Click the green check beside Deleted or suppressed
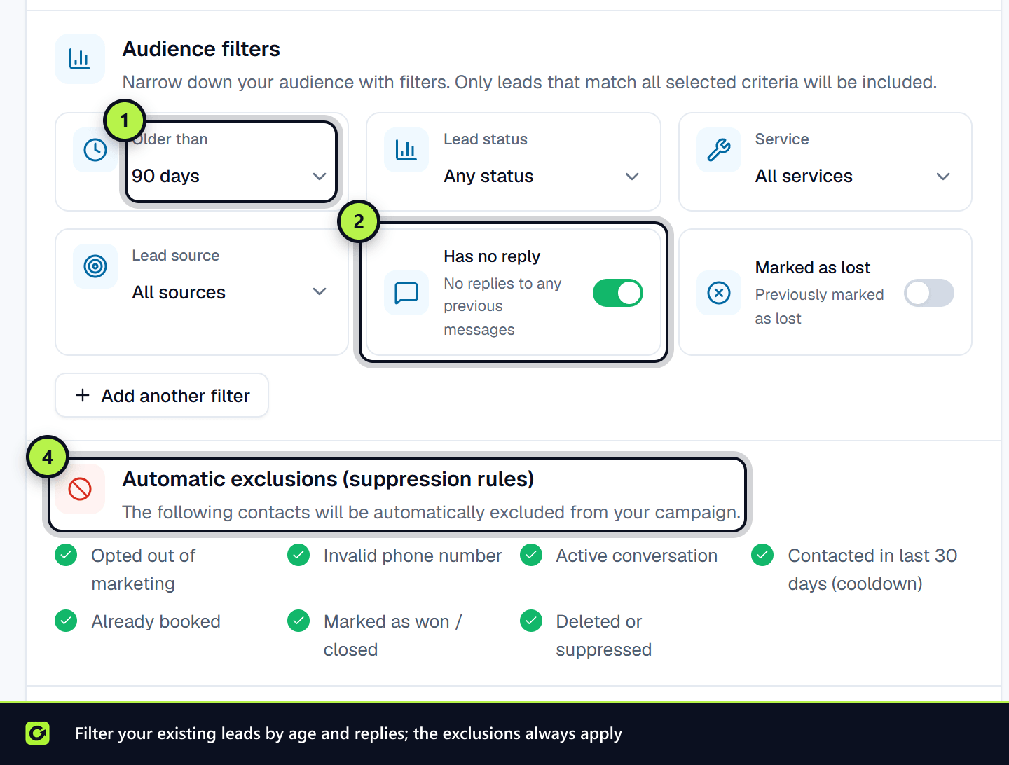 pos(531,621)
